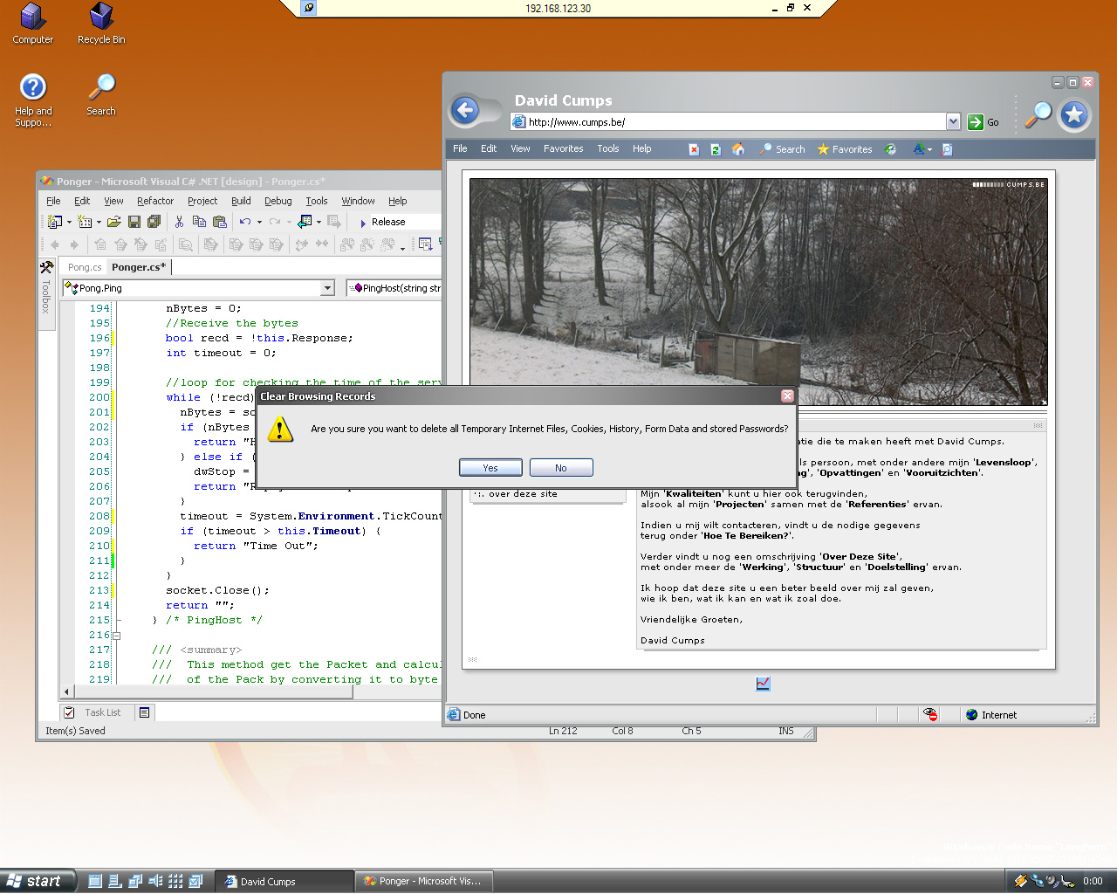Open the Release configuration dropdown
This screenshot has width=1117, height=894.
[405, 222]
